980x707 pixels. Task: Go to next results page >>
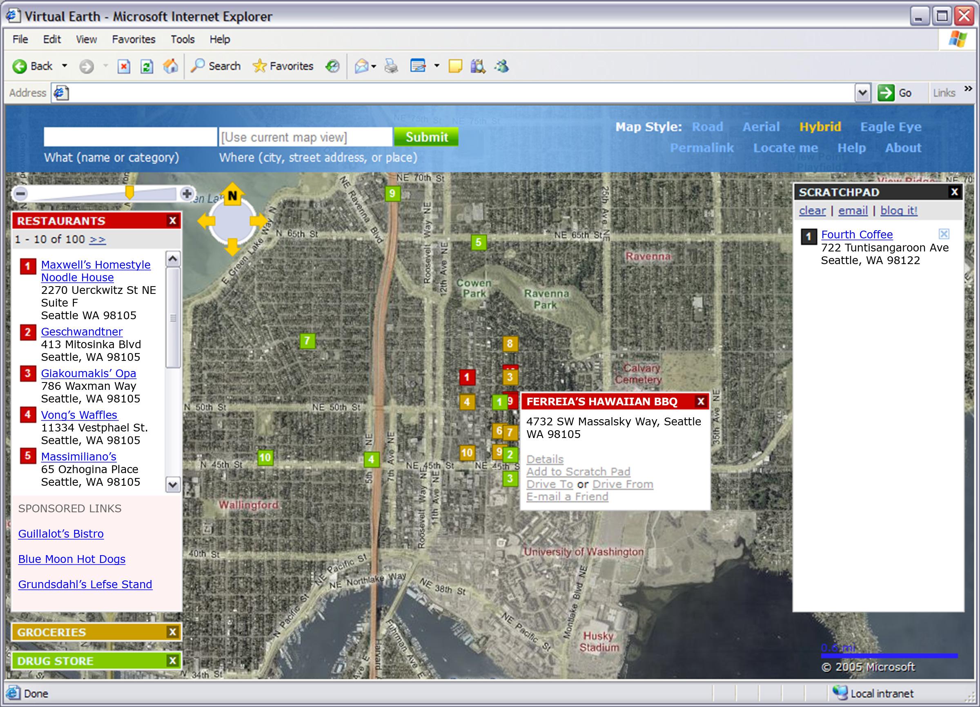pos(97,239)
